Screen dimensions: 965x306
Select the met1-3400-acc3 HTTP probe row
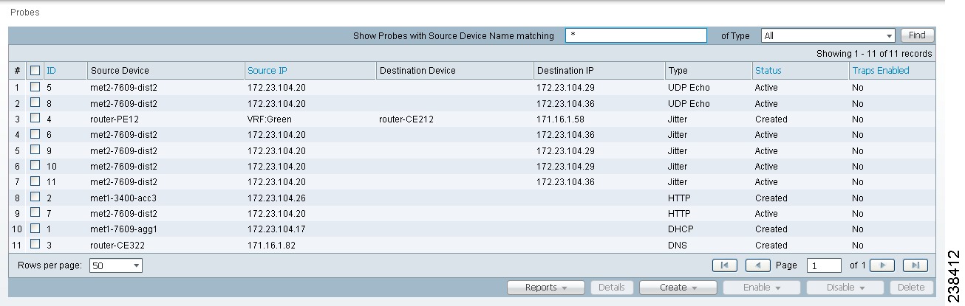tap(471, 198)
